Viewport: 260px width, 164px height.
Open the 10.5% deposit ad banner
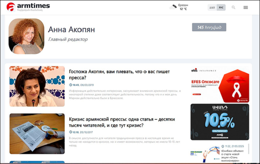point(219,122)
